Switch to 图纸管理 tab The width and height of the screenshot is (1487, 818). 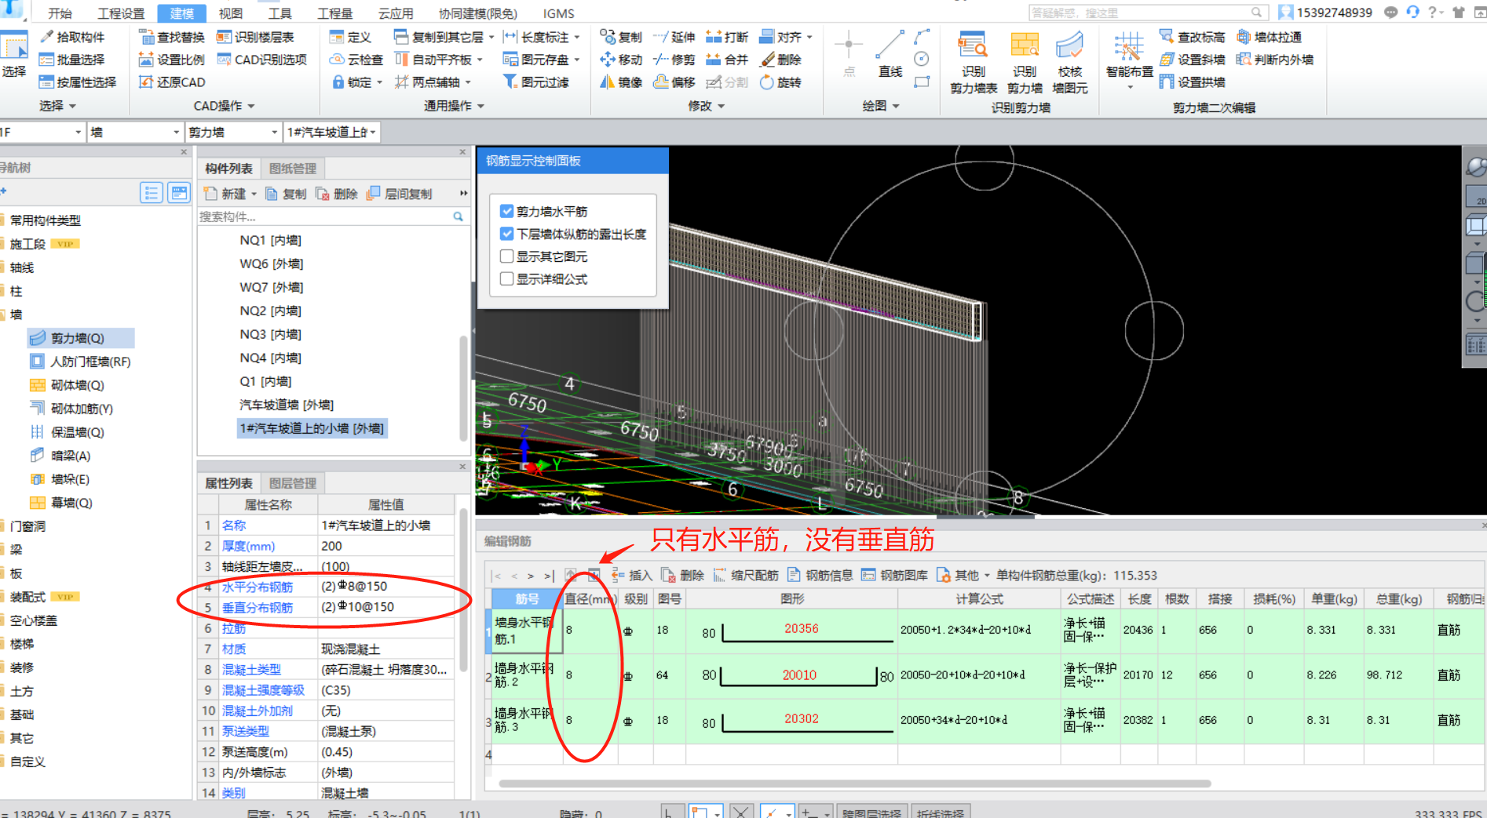point(293,169)
